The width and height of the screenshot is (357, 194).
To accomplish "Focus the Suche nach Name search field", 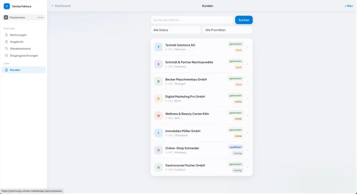I will pyautogui.click(x=192, y=20).
